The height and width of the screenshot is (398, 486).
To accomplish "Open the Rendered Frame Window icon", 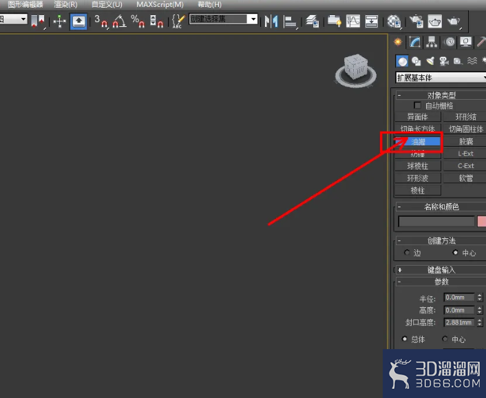I will [x=434, y=21].
